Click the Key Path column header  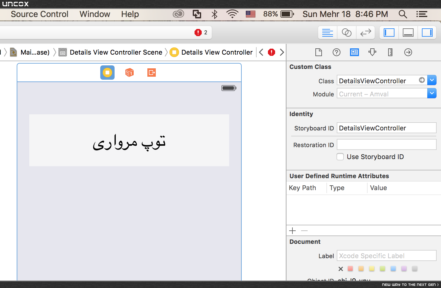[303, 188]
